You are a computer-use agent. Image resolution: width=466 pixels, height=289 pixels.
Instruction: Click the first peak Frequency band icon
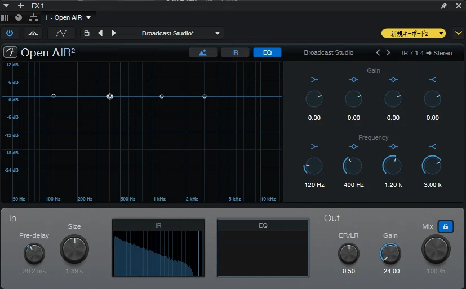coord(354,146)
